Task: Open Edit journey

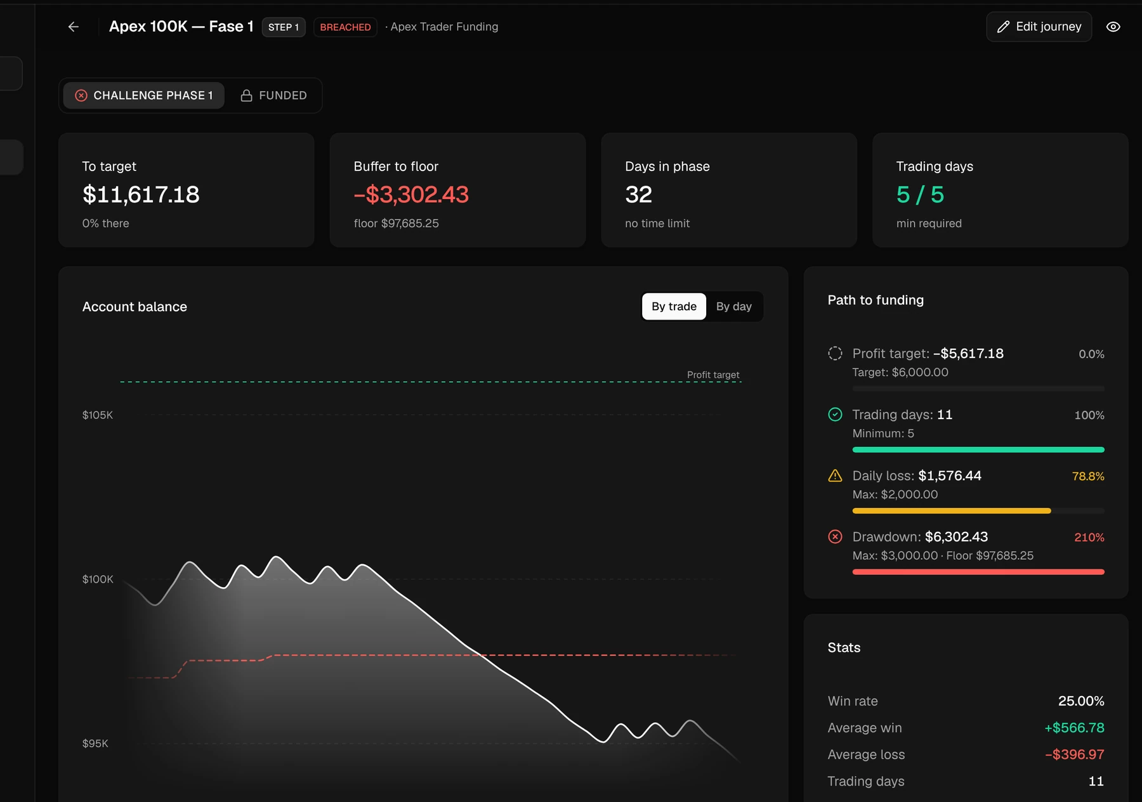Action: click(1039, 27)
